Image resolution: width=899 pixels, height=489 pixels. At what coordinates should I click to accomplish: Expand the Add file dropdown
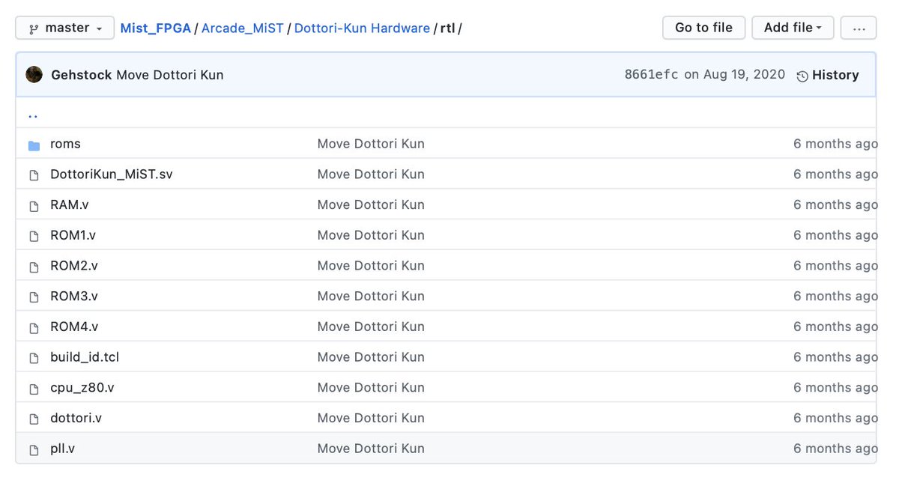793,28
